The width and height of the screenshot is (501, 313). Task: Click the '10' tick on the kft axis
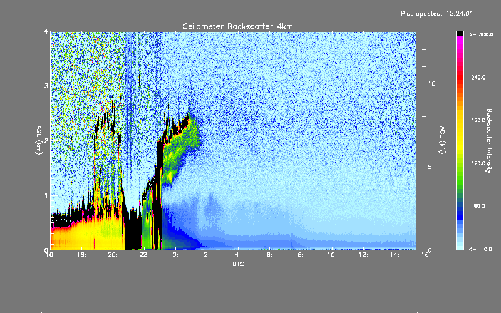point(431,83)
